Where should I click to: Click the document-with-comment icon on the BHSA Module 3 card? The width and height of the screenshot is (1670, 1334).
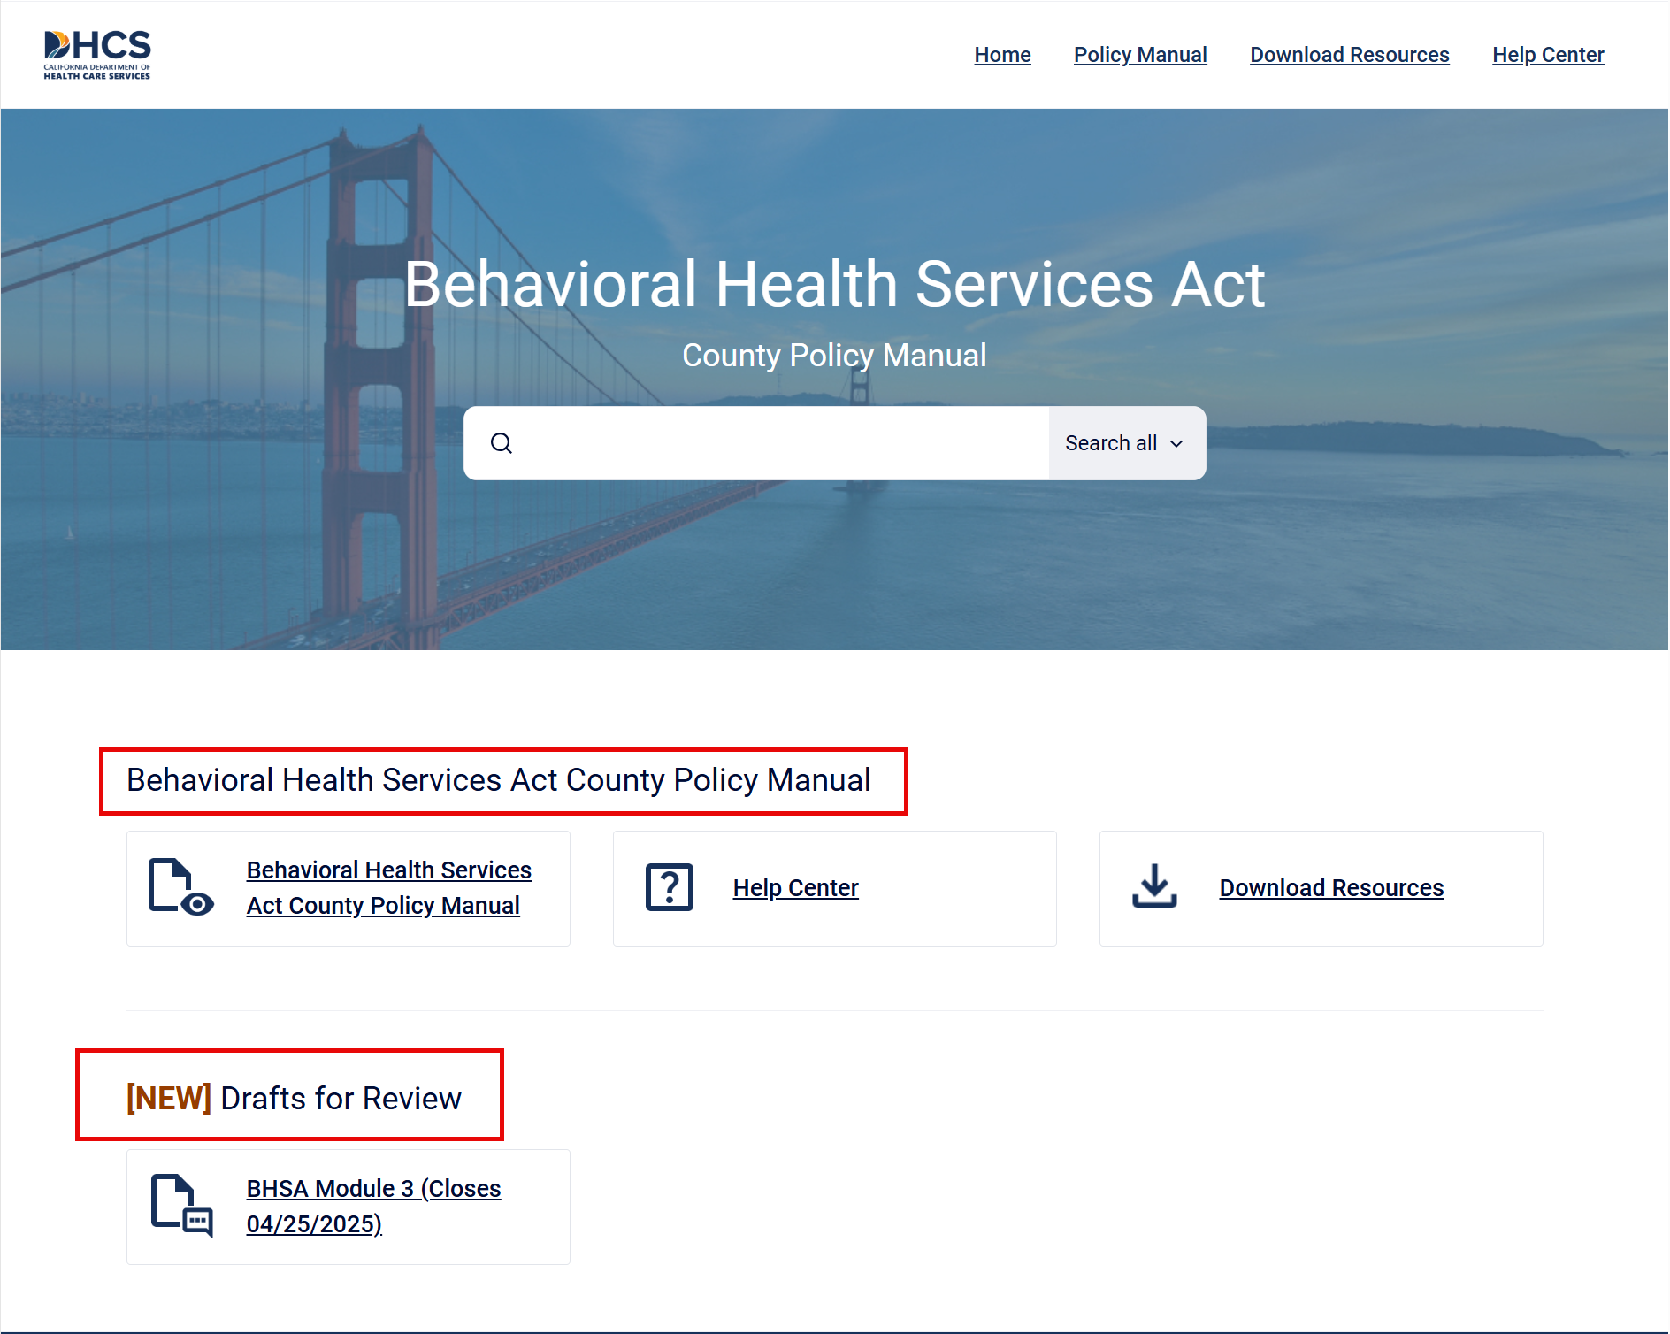(183, 1206)
